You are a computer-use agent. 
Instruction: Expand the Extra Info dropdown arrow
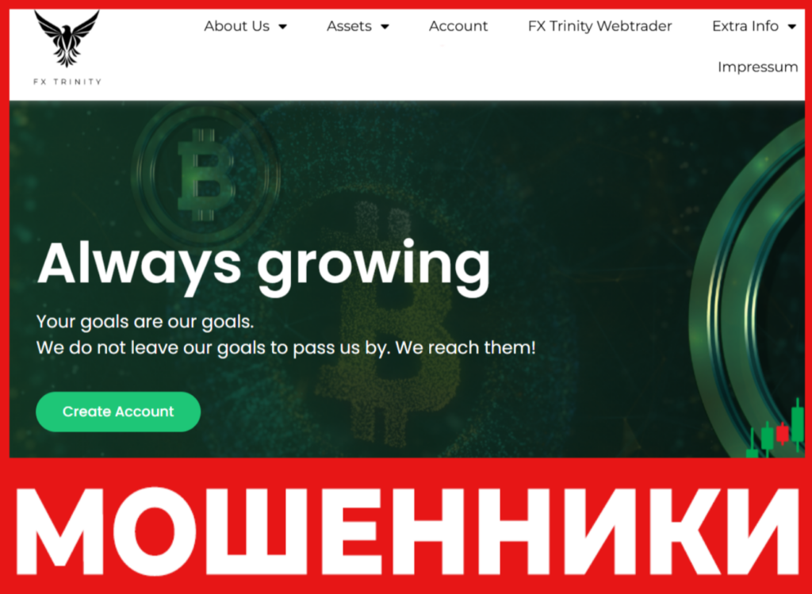pyautogui.click(x=792, y=27)
